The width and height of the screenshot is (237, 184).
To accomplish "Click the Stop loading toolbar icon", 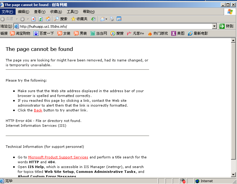I will [34, 19].
